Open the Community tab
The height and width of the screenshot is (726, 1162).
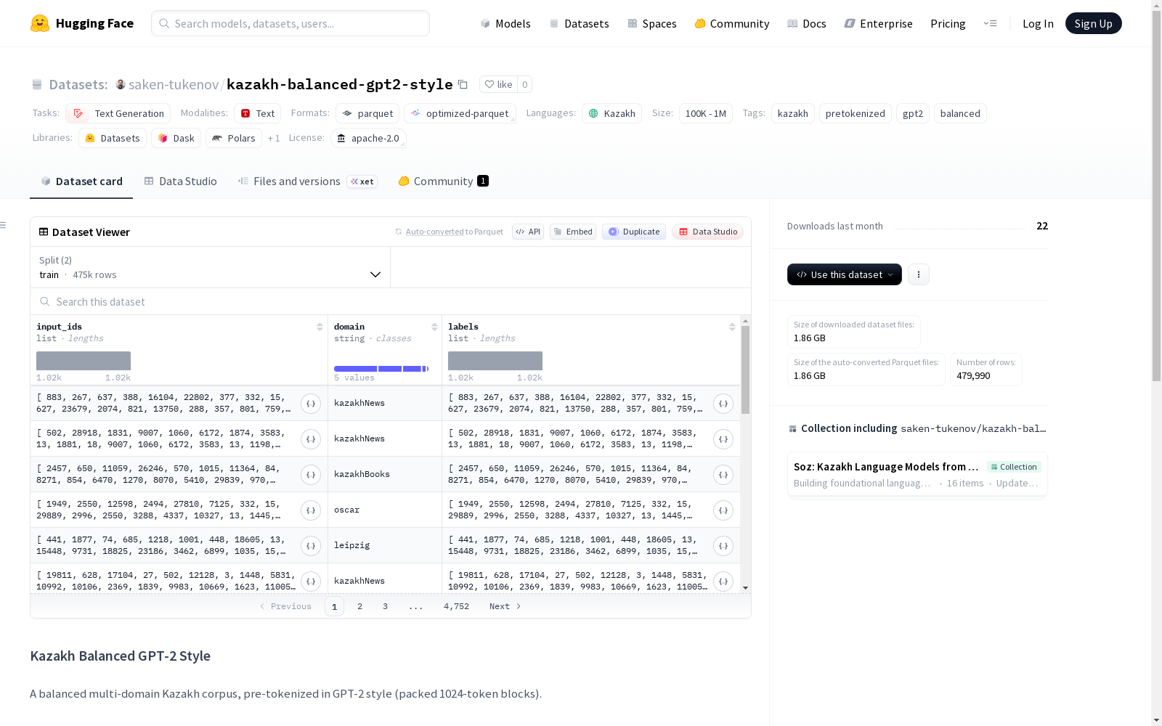(443, 181)
